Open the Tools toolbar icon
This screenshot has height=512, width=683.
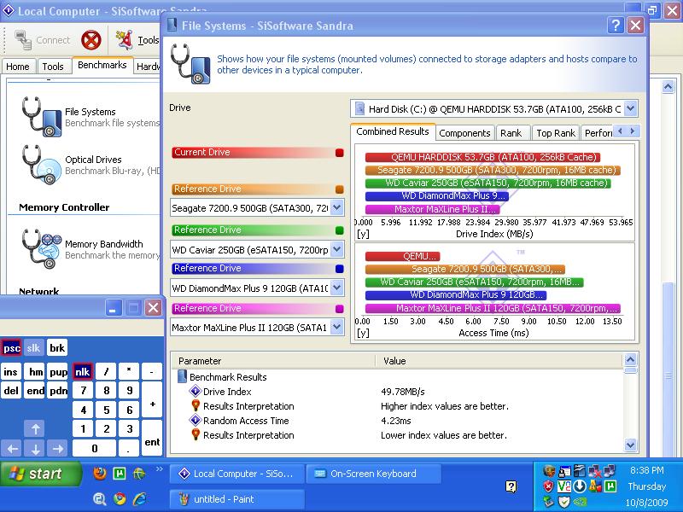point(125,40)
